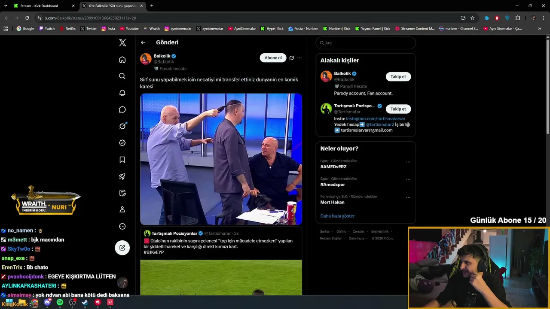Viewport: 550px width, 309px height.
Task: Open Valorant from the taskbar
Action: tap(110, 303)
